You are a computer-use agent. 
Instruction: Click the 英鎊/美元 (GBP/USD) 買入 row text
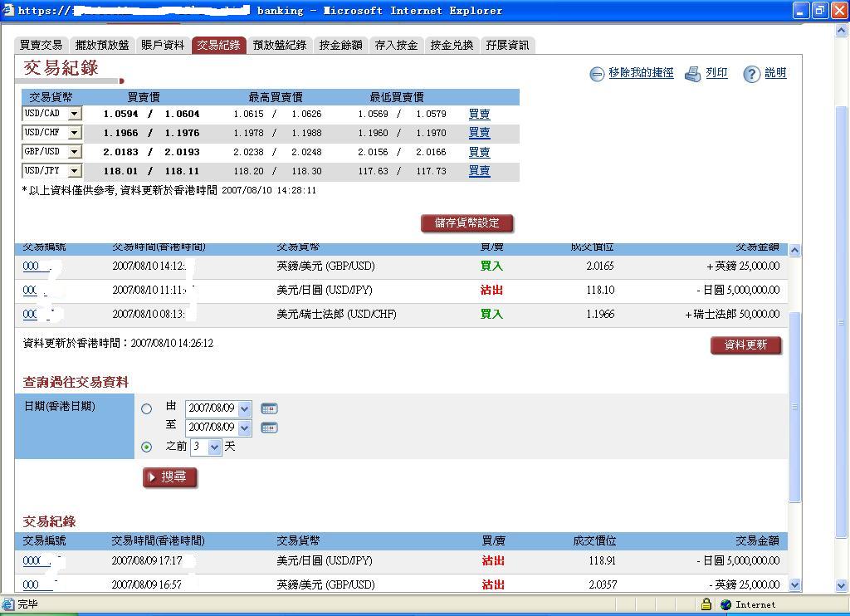click(x=325, y=266)
